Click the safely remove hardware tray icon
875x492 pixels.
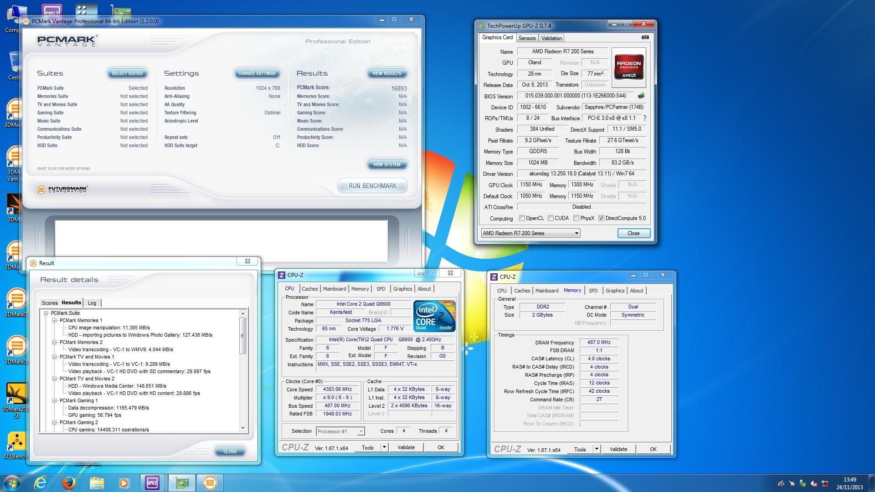tap(803, 483)
